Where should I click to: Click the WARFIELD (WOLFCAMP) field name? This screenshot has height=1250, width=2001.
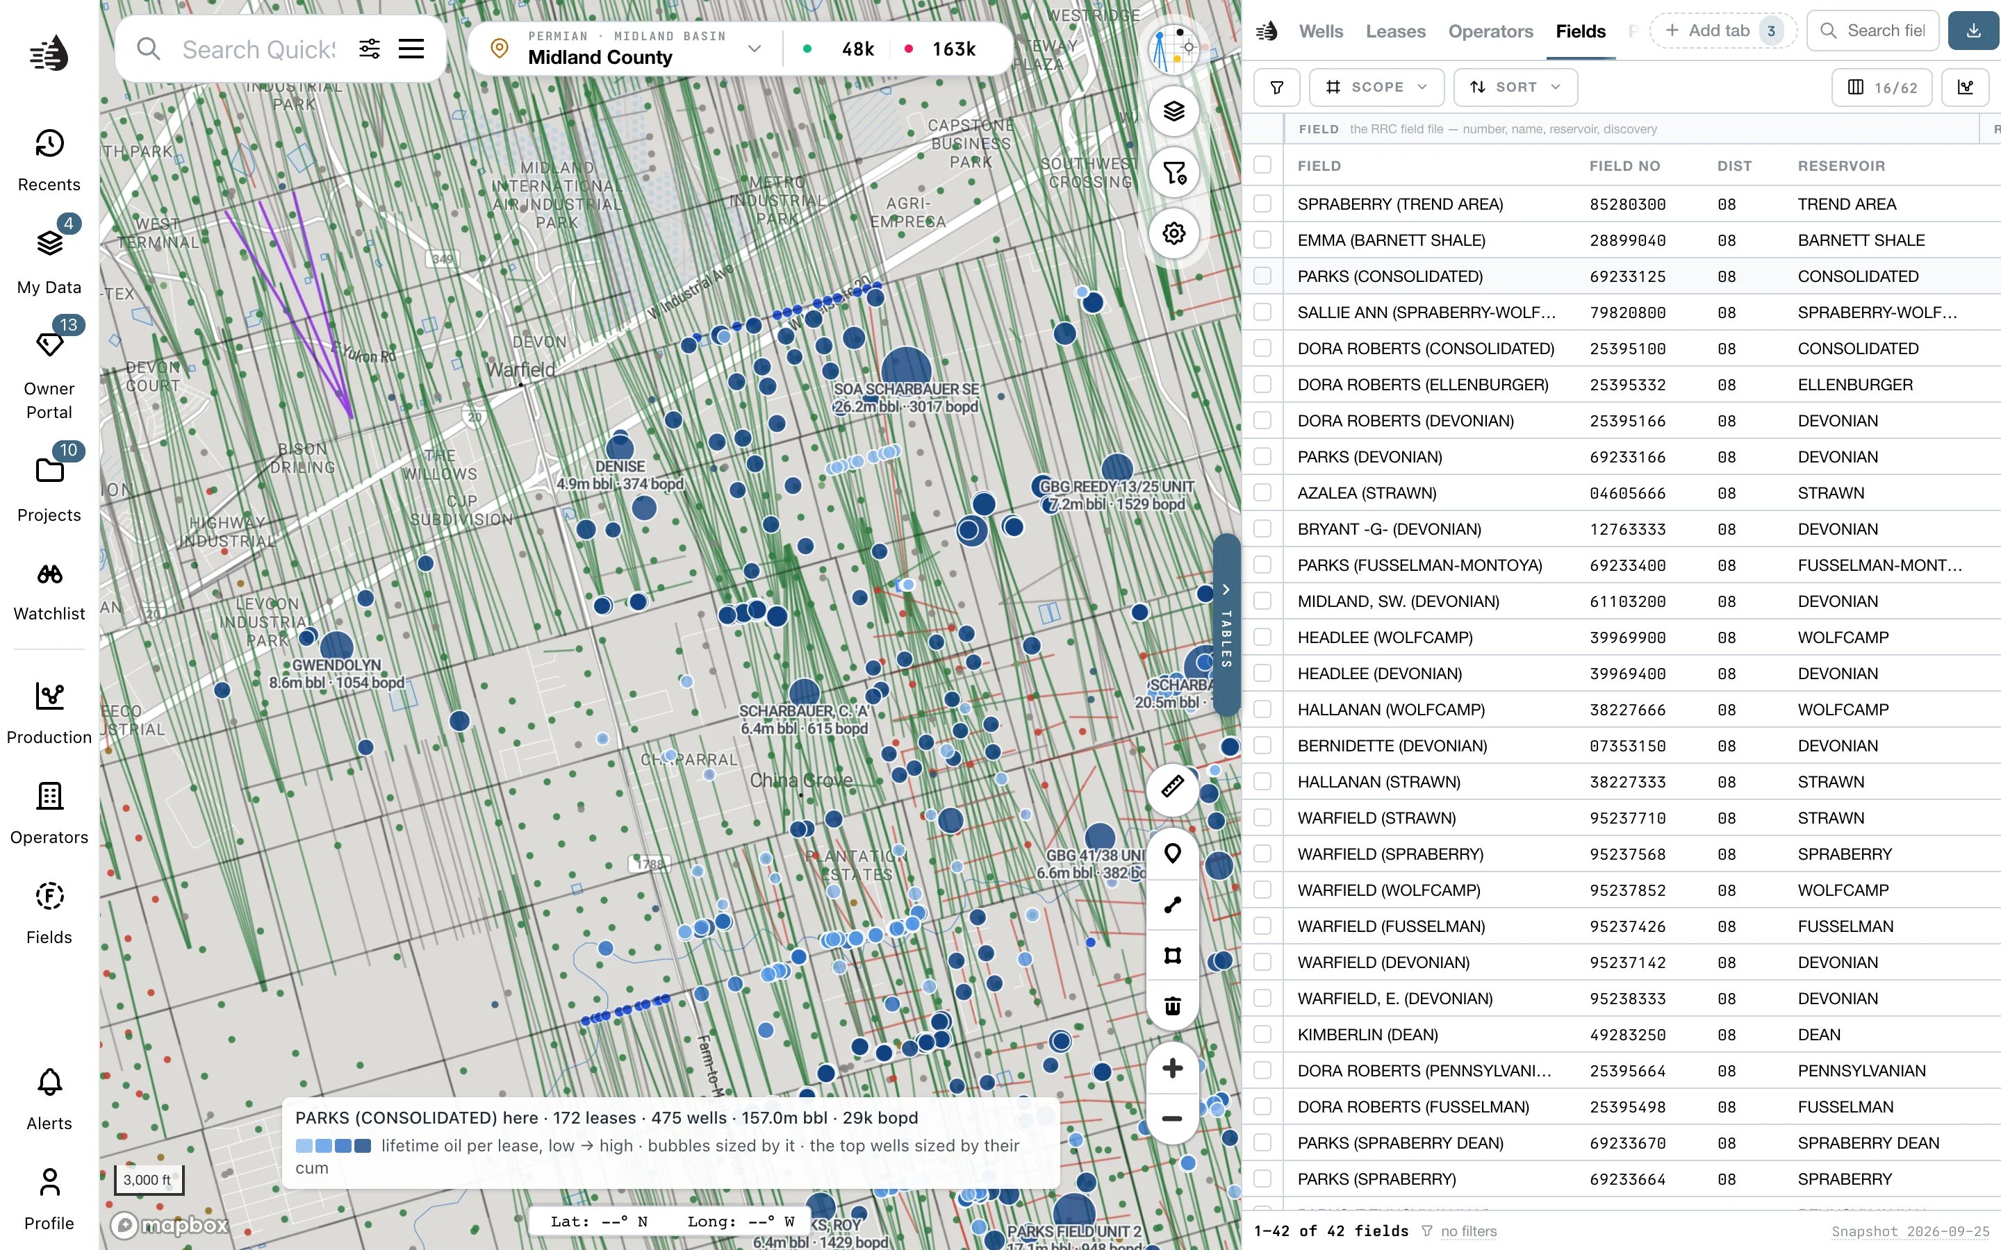point(1388,890)
